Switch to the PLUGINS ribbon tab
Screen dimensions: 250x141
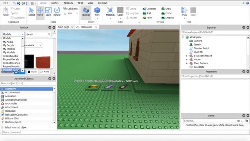point(102,3)
